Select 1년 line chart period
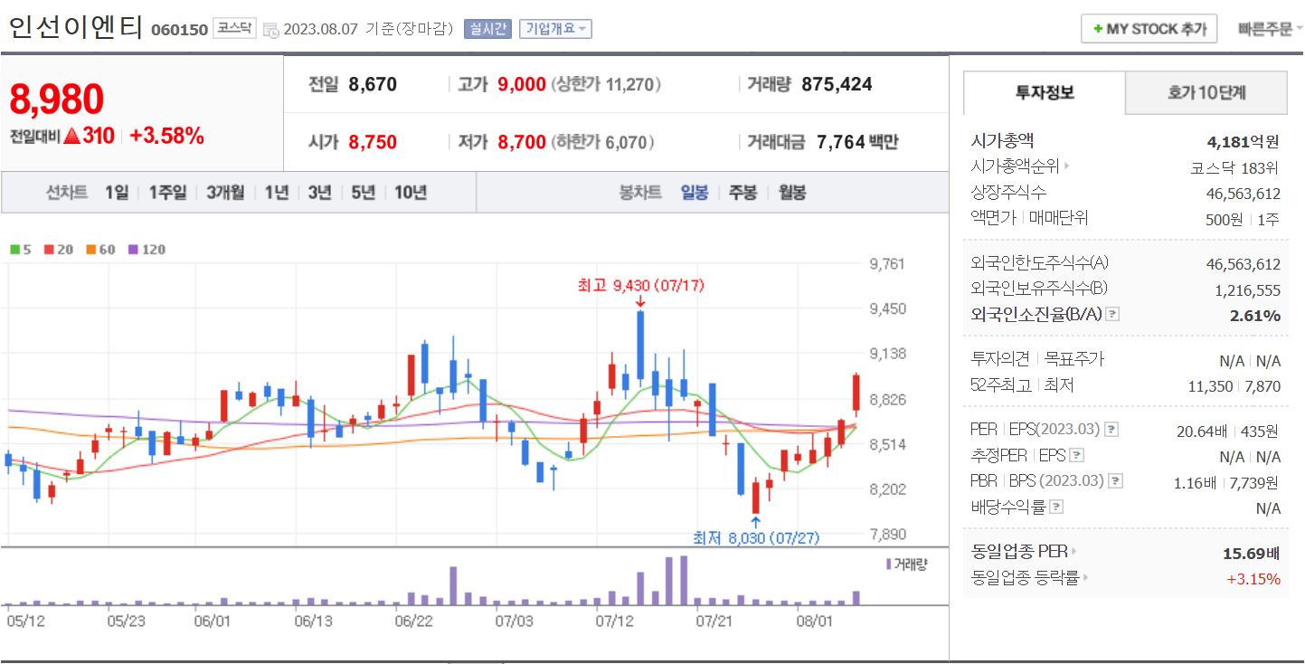 pyautogui.click(x=276, y=192)
